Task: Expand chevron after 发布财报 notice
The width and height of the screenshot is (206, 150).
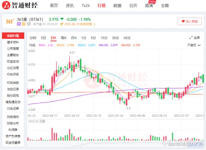Action: point(94,24)
